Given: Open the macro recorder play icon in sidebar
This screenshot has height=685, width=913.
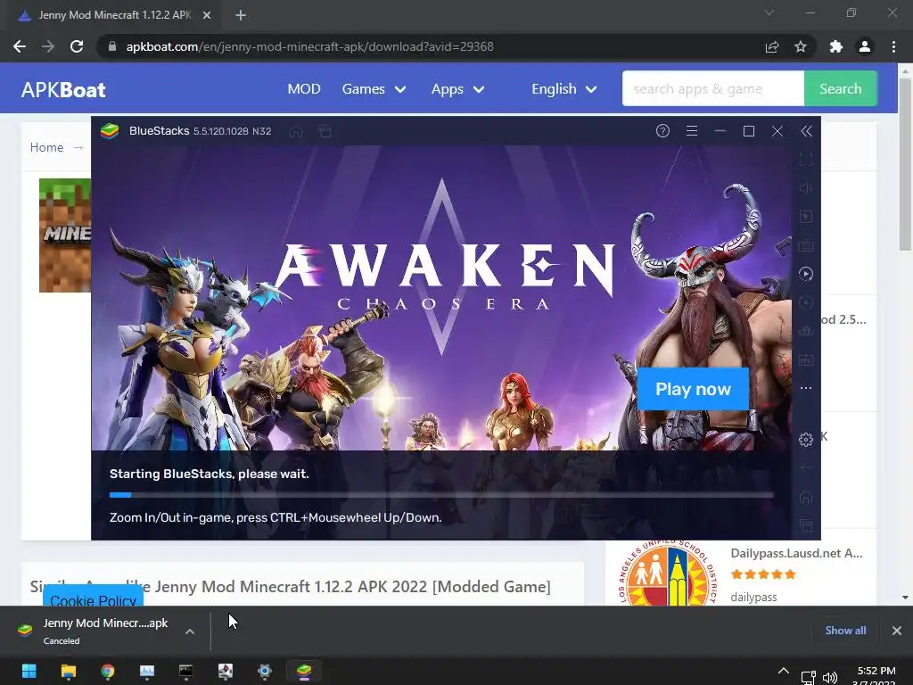Looking at the screenshot, I should [x=806, y=274].
